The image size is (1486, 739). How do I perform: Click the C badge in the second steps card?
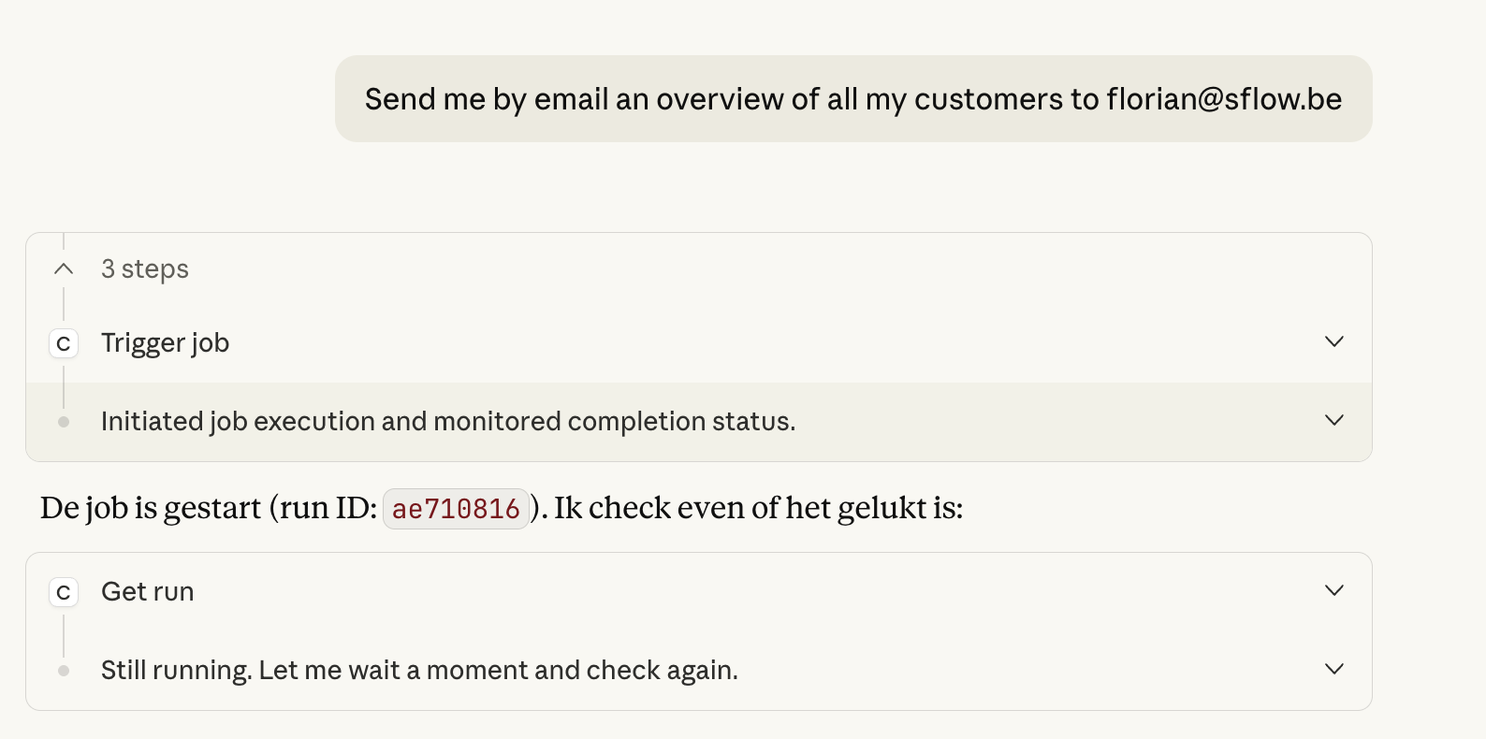[63, 591]
